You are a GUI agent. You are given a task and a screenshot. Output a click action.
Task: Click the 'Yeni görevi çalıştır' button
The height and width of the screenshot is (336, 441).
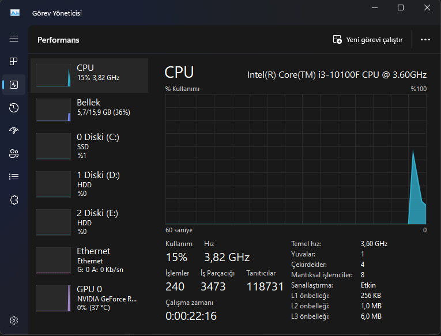[x=368, y=40]
